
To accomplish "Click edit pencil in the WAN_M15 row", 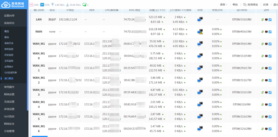I will (x=270, y=117).
